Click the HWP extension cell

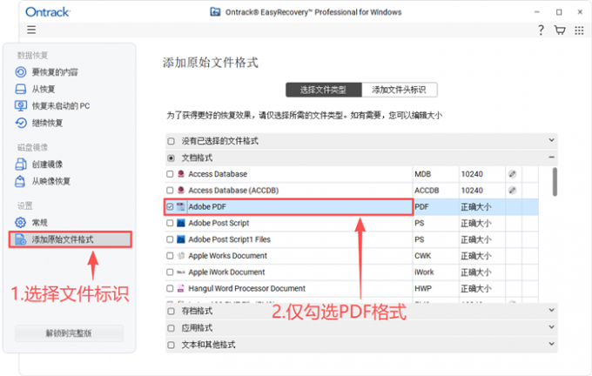[423, 288]
